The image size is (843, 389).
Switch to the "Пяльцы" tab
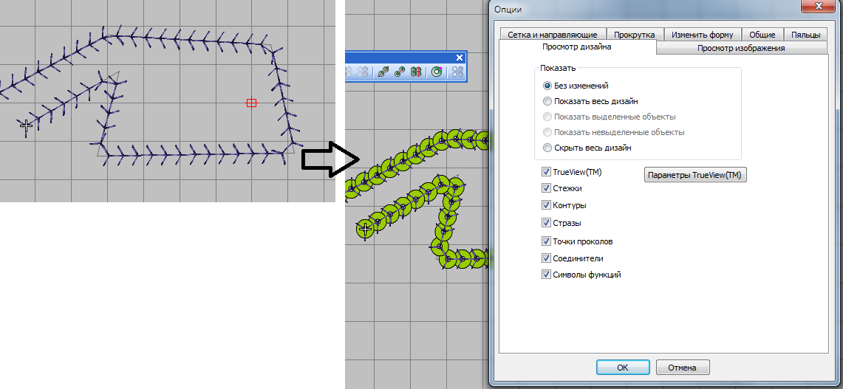coord(805,35)
